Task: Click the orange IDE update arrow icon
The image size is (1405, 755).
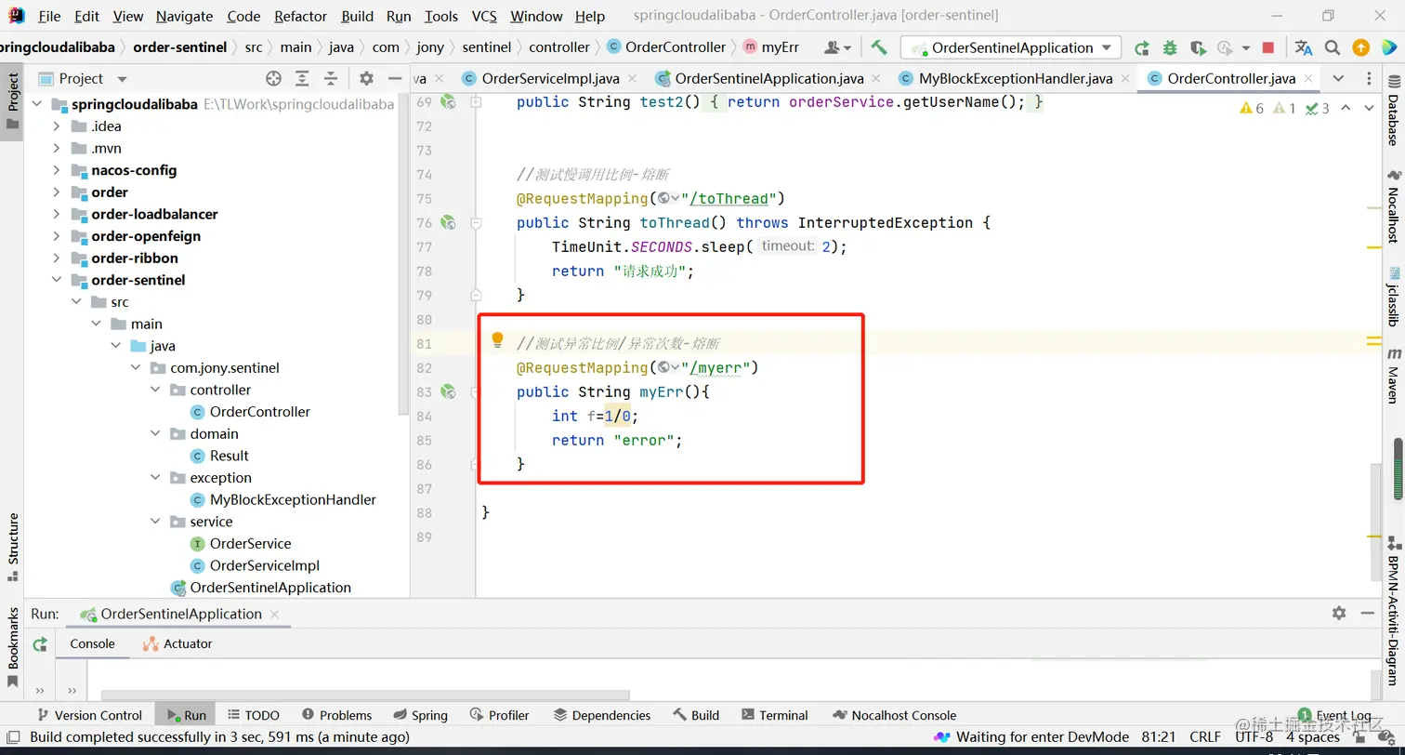Action: (x=1360, y=47)
